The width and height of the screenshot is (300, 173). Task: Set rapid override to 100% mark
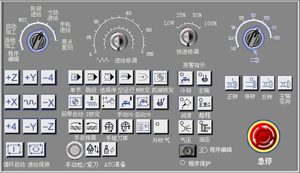click(210, 24)
